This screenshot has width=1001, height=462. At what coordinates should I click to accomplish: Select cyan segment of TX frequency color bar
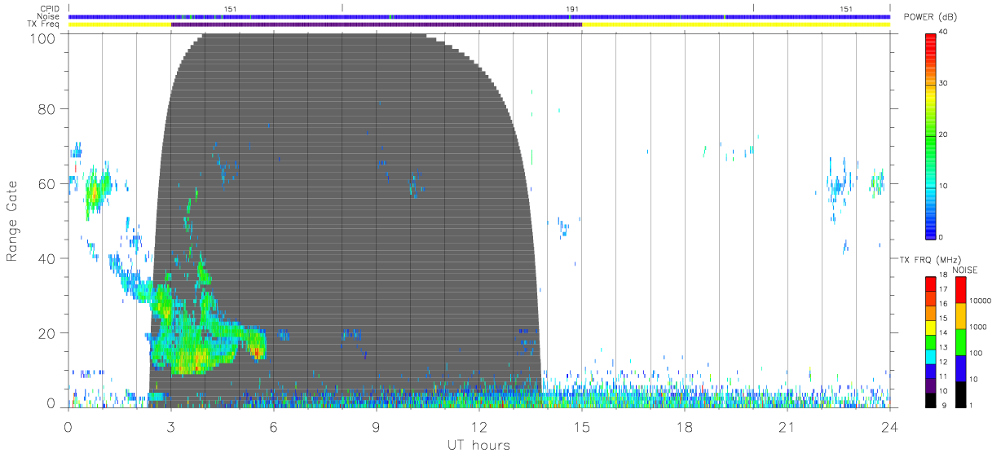click(x=931, y=356)
